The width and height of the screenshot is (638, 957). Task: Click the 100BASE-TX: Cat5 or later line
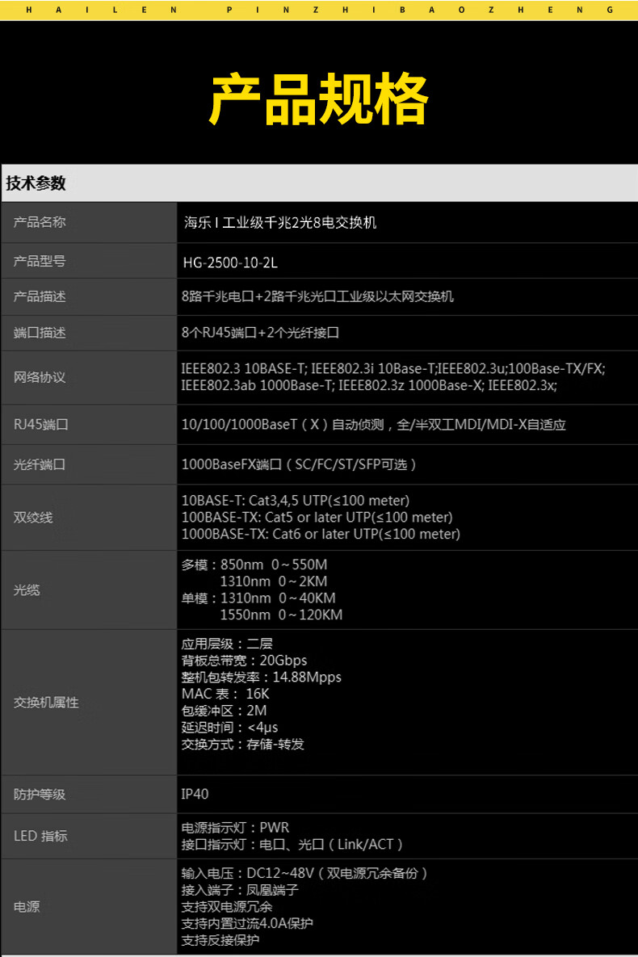(317, 517)
